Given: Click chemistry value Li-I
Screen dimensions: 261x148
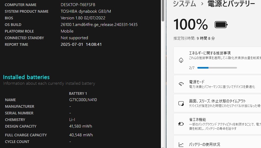Looking at the screenshot, I should 72,120.
